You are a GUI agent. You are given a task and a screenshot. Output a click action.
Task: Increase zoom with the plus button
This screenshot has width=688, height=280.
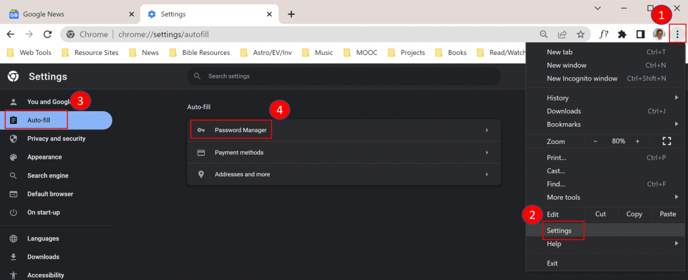pyautogui.click(x=638, y=141)
